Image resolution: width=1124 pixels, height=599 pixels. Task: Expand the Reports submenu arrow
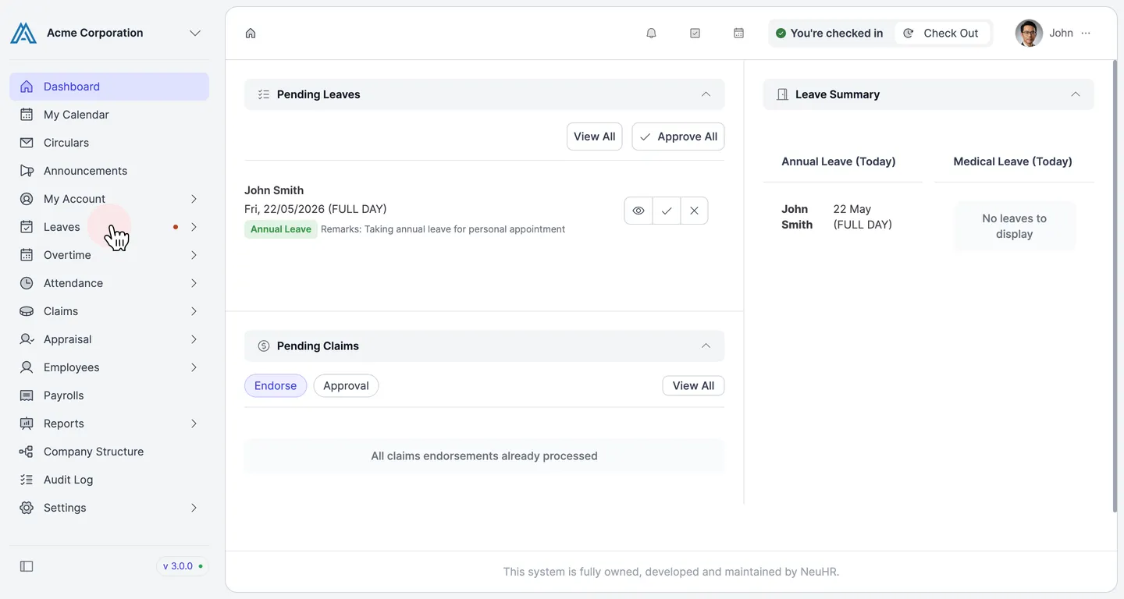[x=194, y=424]
